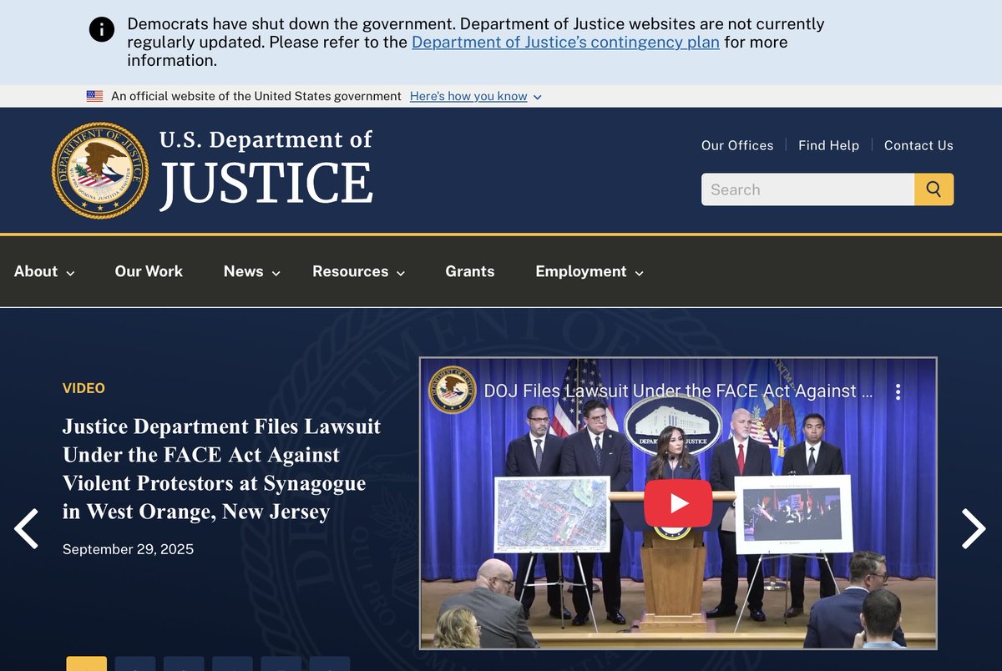Open the Contact Us link
The height and width of the screenshot is (671, 1002).
click(x=918, y=145)
